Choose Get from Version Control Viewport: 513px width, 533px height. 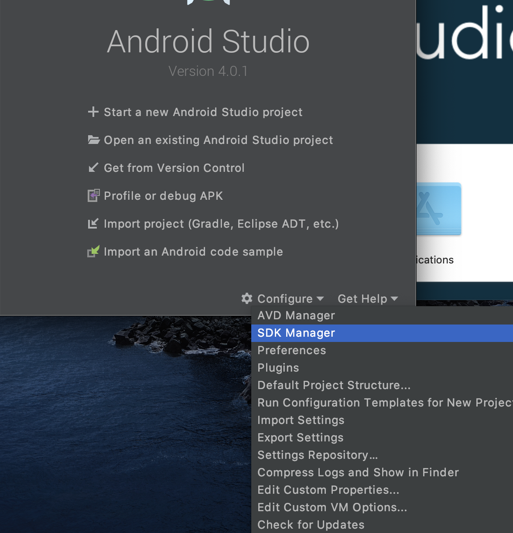tap(174, 168)
